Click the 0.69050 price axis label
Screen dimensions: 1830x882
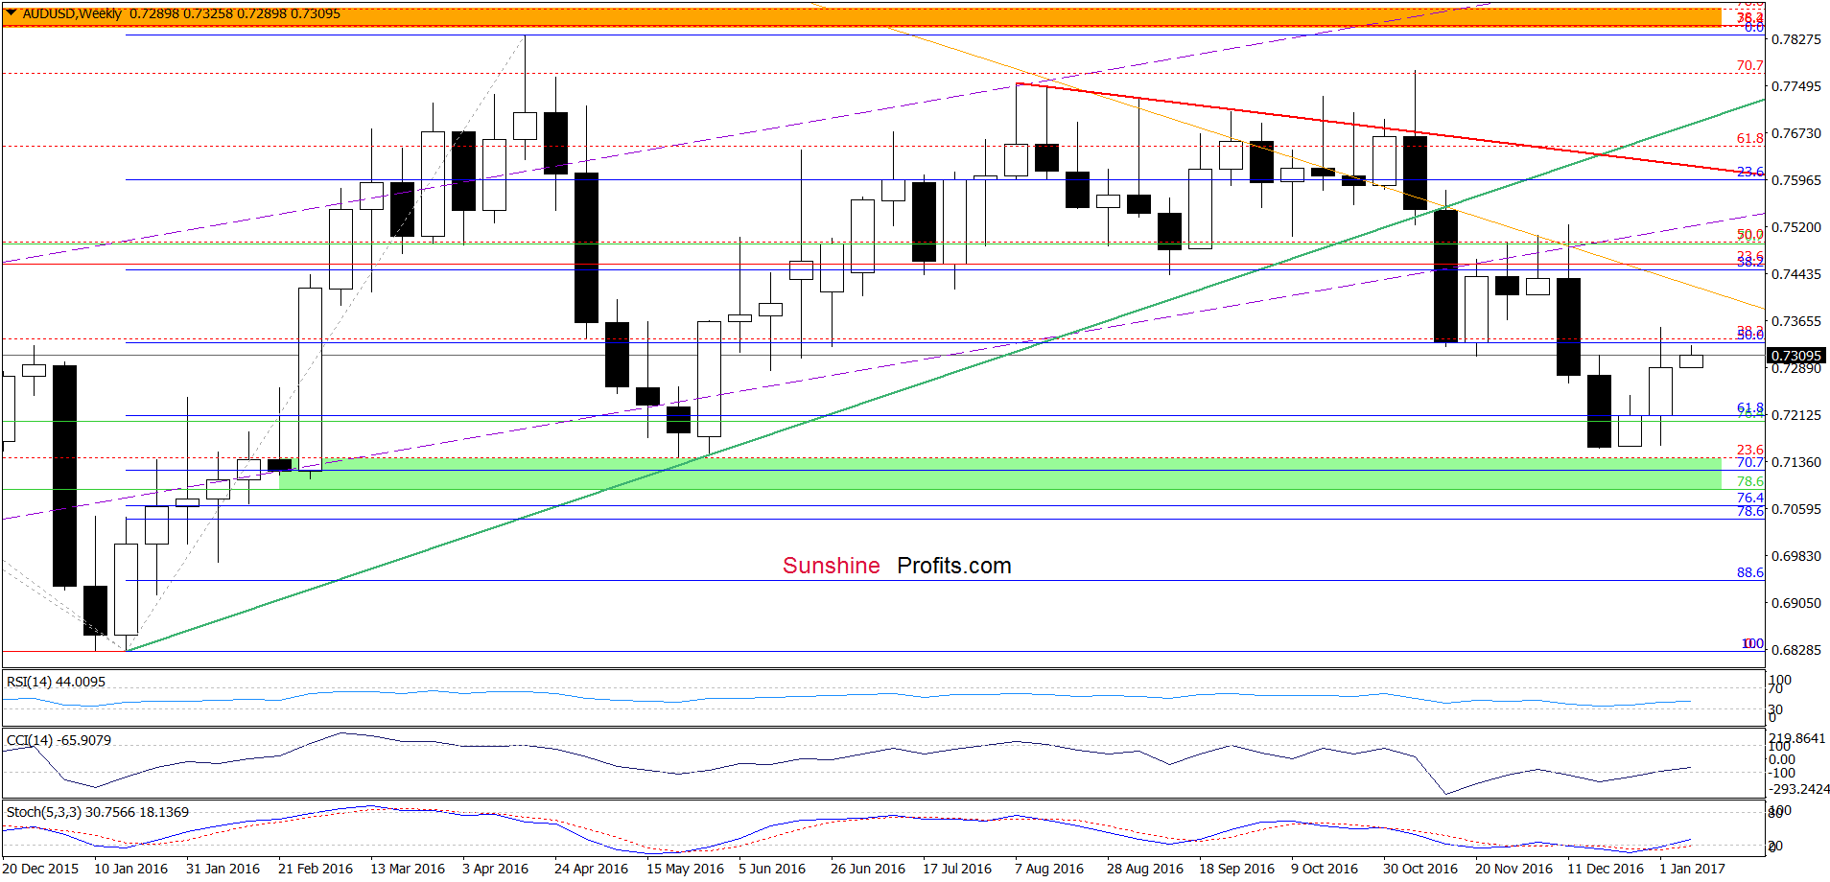pos(1795,603)
